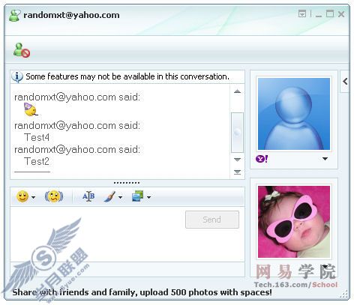
Task: Expand the background picture dropdown arrow
Action: click(148, 197)
